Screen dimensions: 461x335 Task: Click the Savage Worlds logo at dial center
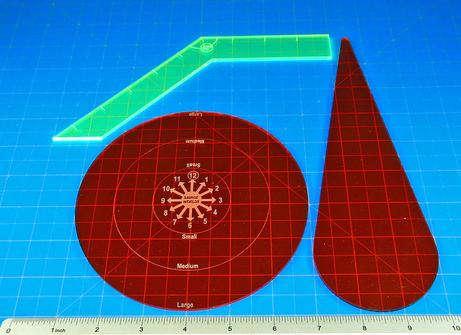click(191, 200)
